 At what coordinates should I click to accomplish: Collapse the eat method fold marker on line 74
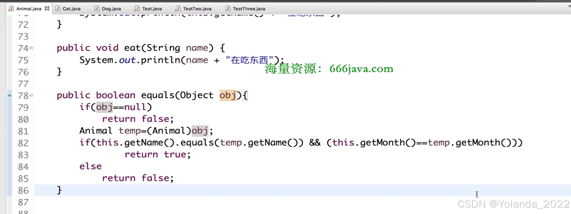pos(31,48)
